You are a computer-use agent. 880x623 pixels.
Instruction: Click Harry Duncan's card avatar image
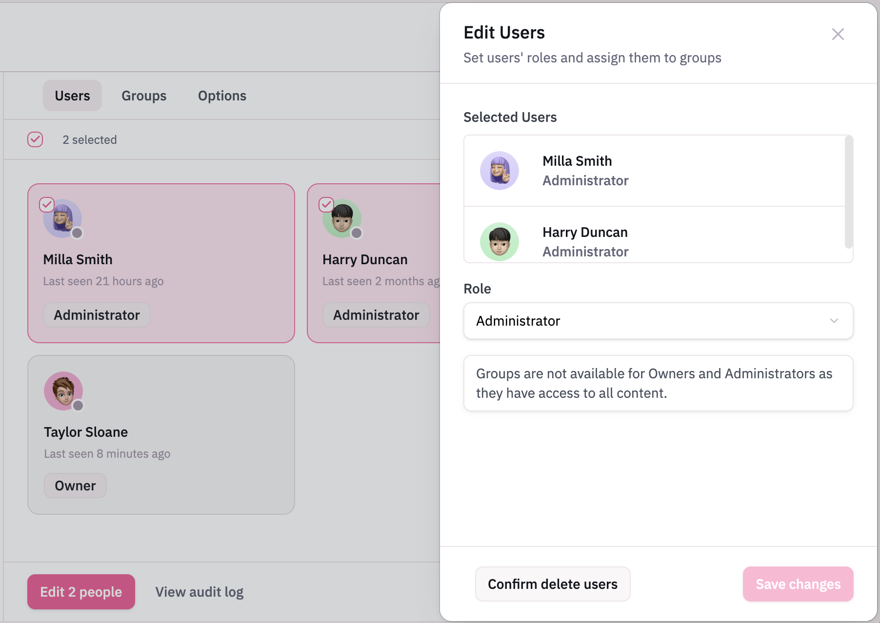pos(342,218)
